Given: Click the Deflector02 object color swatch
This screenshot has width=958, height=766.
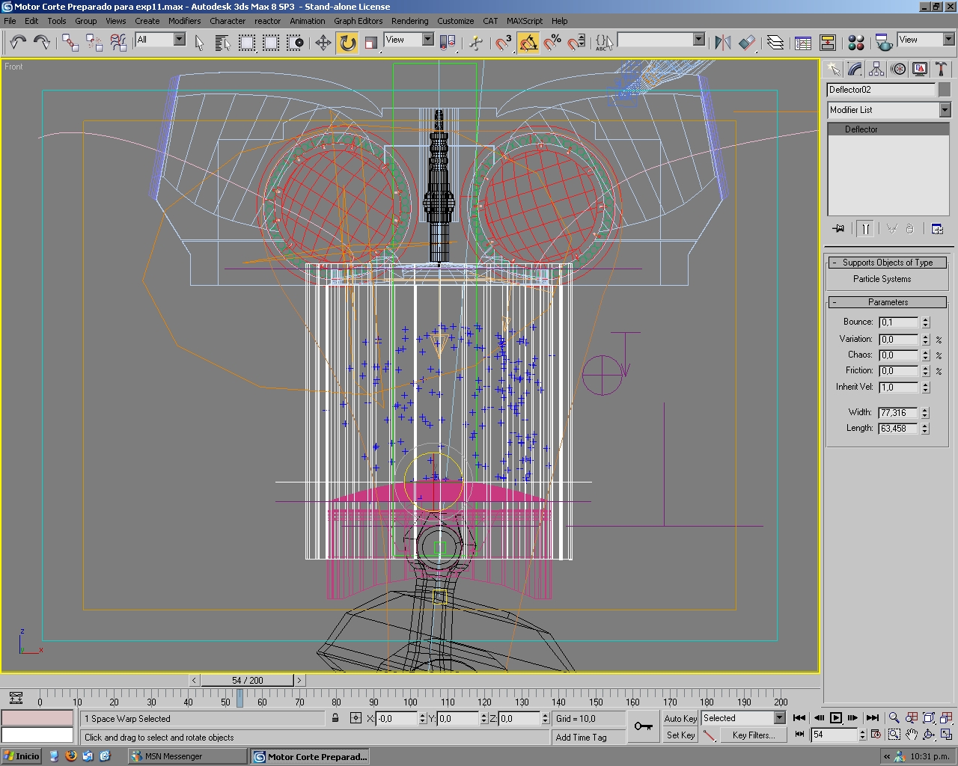Looking at the screenshot, I should (x=945, y=90).
